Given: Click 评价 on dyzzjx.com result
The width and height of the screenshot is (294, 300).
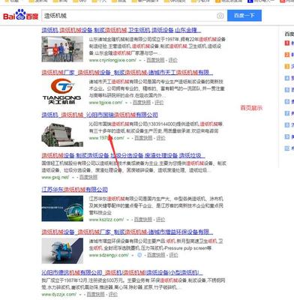Looking at the screenshot, I should click(113, 294).
